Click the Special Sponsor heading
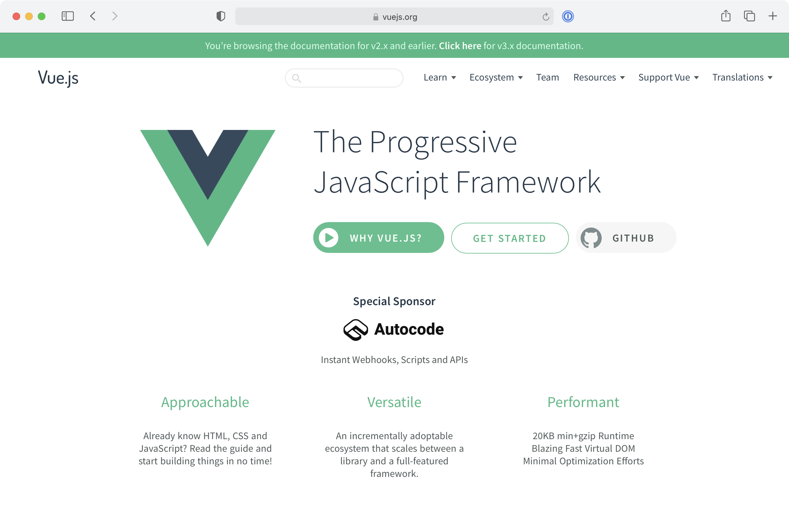789x531 pixels. (394, 301)
